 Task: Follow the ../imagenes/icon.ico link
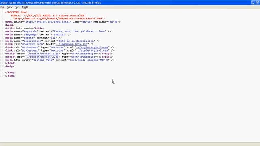tap(71, 44)
